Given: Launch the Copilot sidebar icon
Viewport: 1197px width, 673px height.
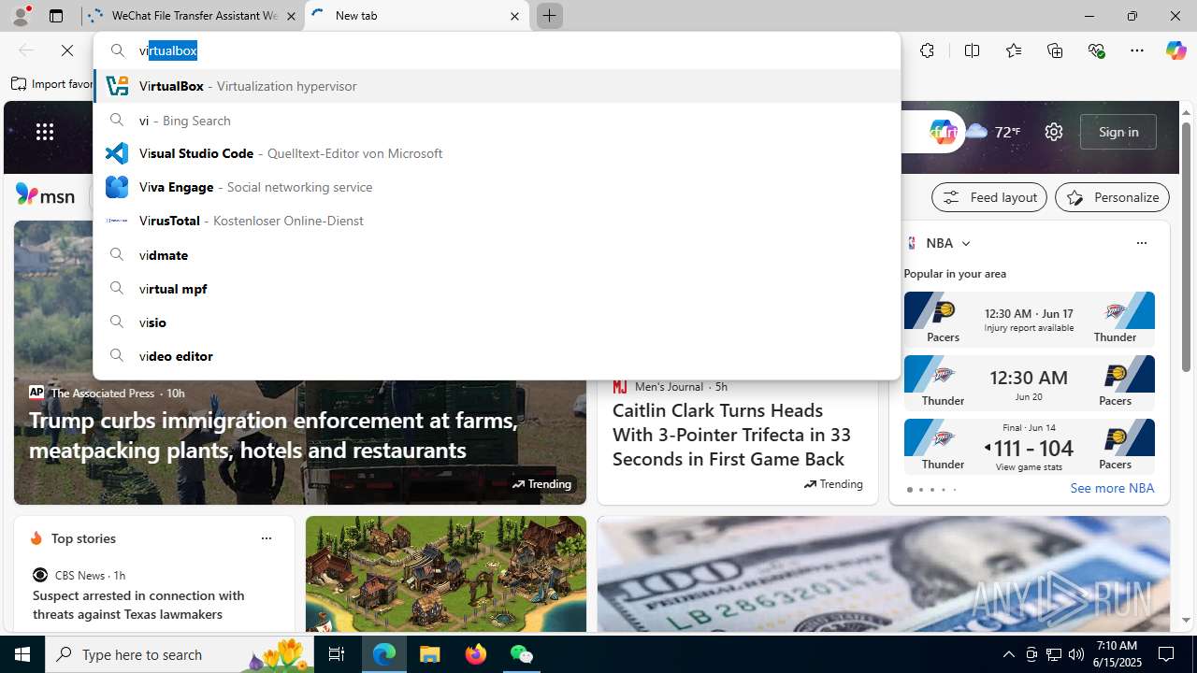Looking at the screenshot, I should (x=1175, y=50).
